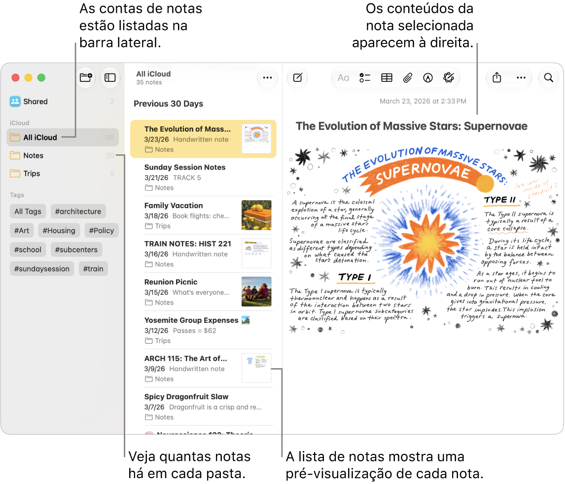Screen dimensions: 565x484
Task: Click the ARCH 115 preview thumbnail
Action: (256, 368)
